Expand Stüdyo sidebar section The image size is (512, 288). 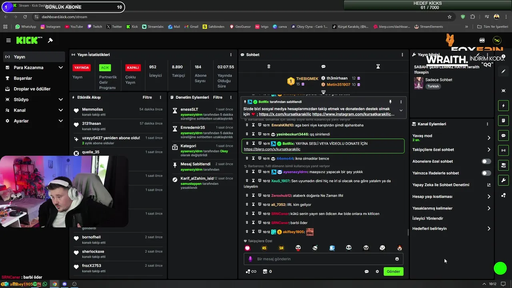(60, 100)
